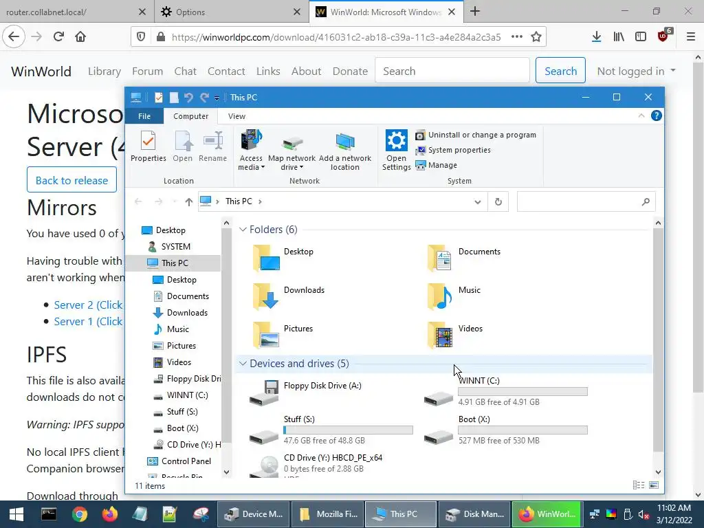This screenshot has height=528, width=704.
Task: Open the Donate link on WinWorld
Action: pos(350,71)
